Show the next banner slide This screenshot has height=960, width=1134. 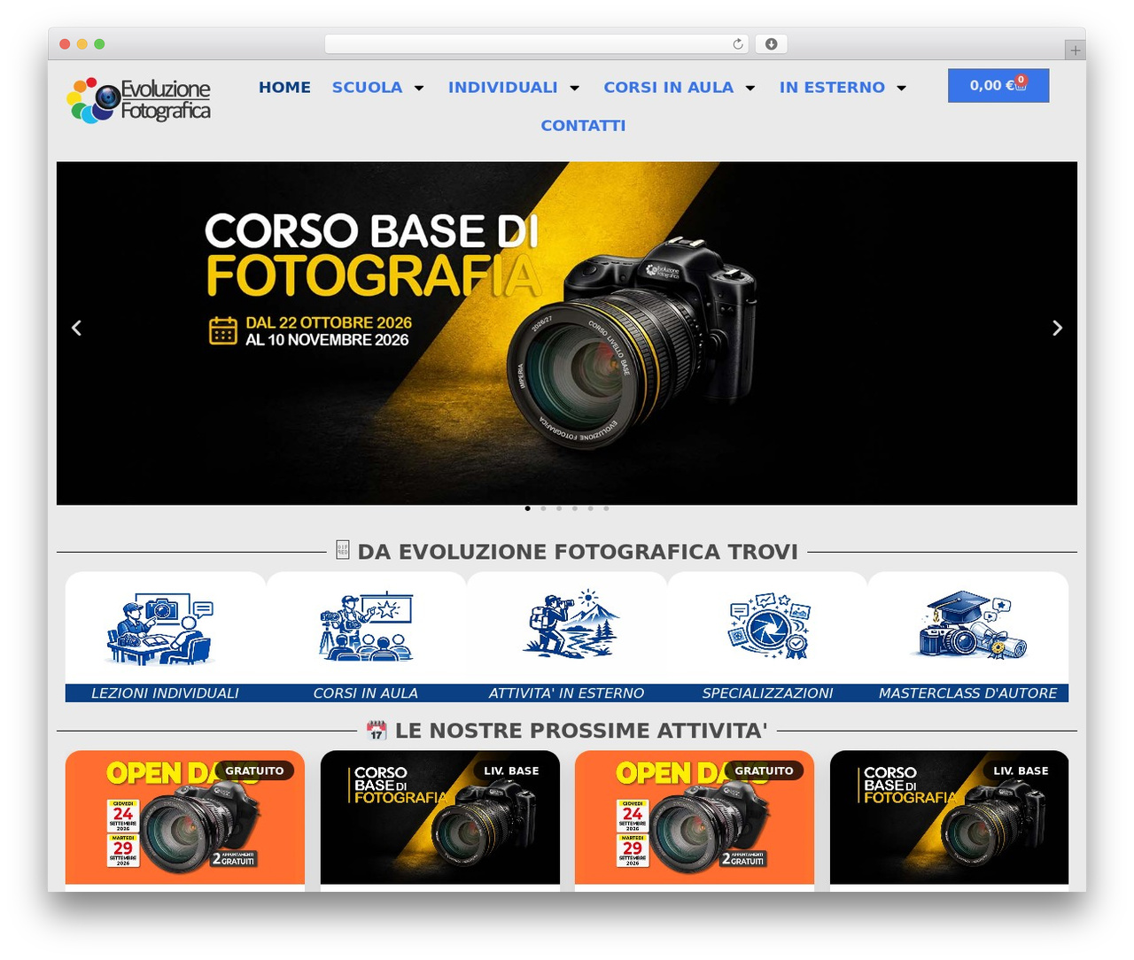coord(1057,329)
